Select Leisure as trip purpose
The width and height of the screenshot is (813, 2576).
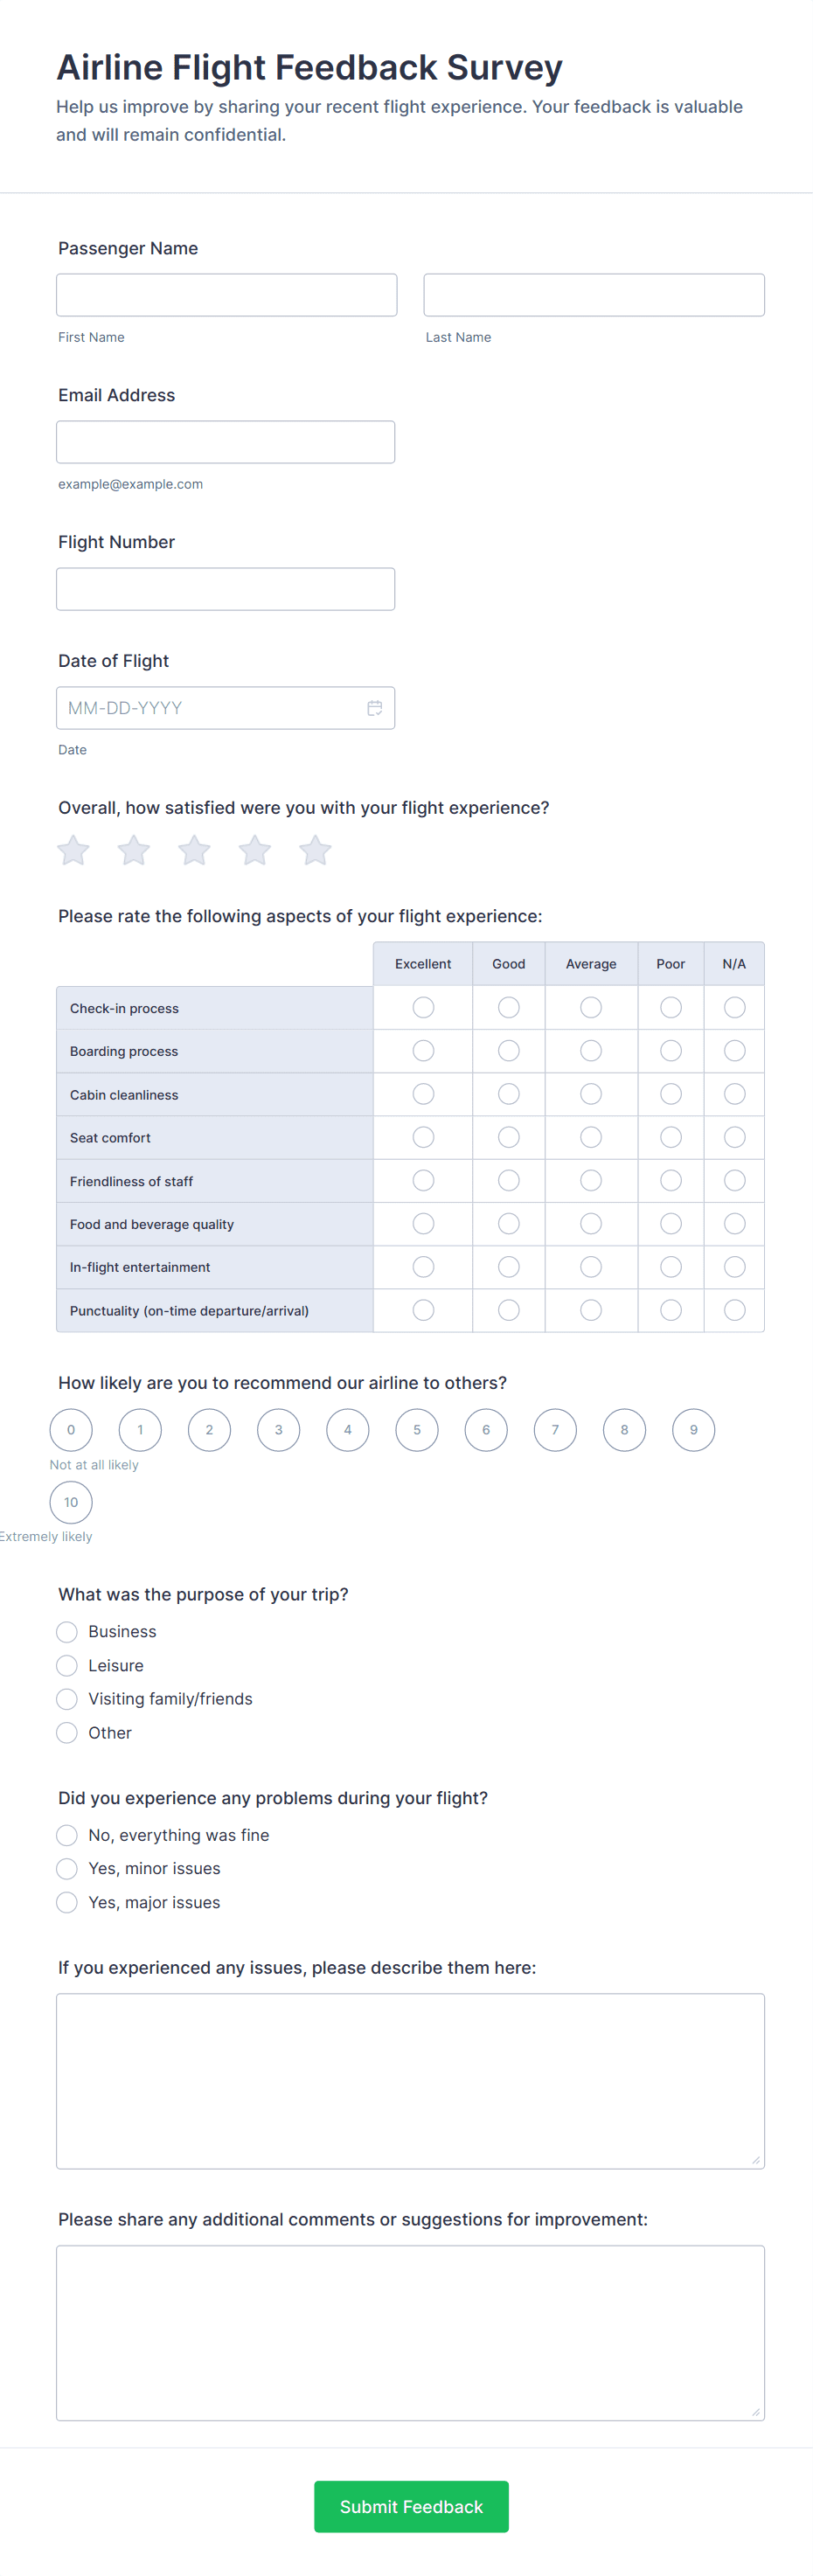67,1666
